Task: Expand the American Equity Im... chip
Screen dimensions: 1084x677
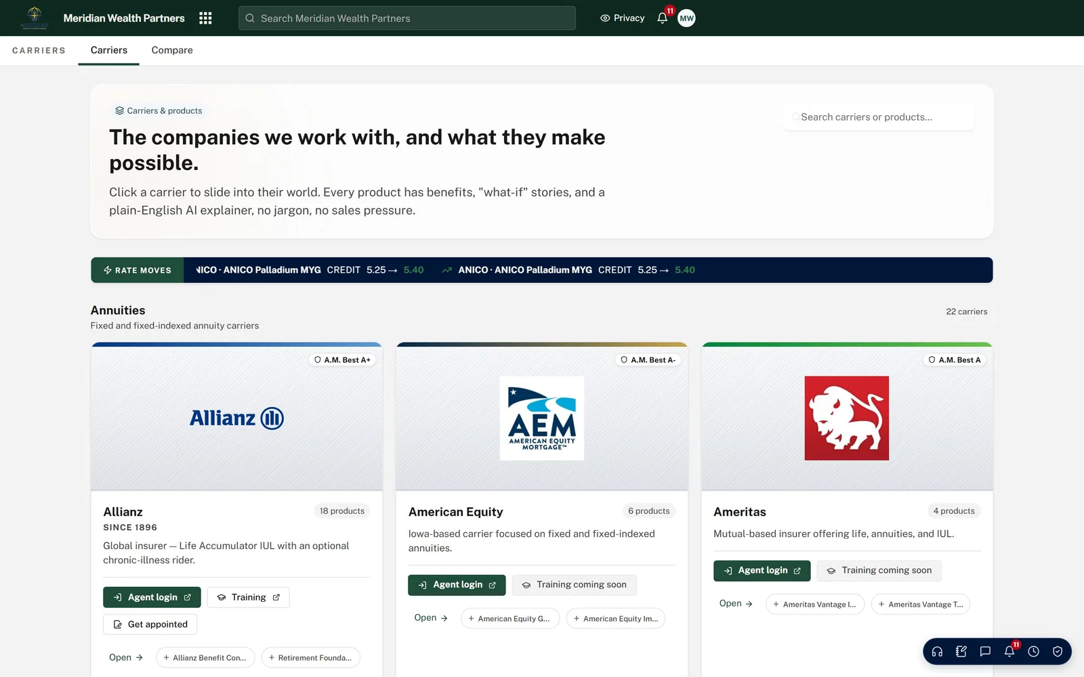Action: pos(616,619)
